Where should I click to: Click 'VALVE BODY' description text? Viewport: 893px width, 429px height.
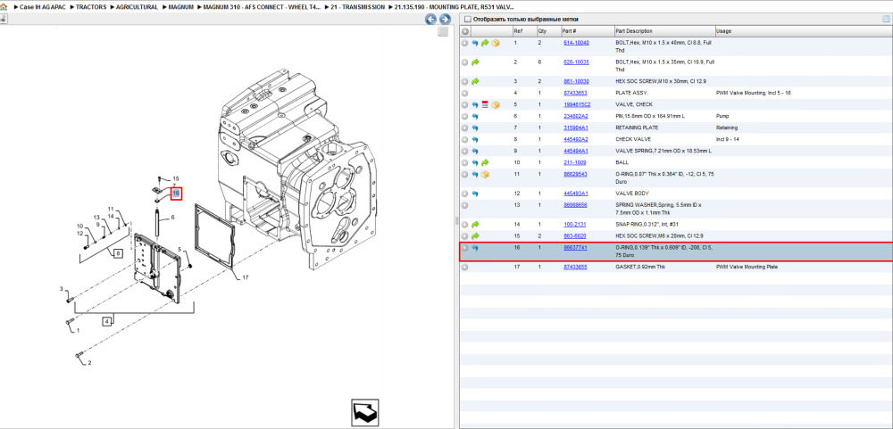click(630, 194)
